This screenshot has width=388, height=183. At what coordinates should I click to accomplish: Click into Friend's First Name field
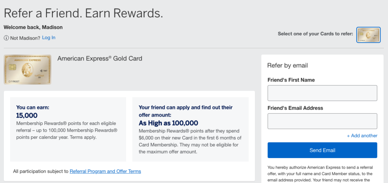tap(322, 93)
